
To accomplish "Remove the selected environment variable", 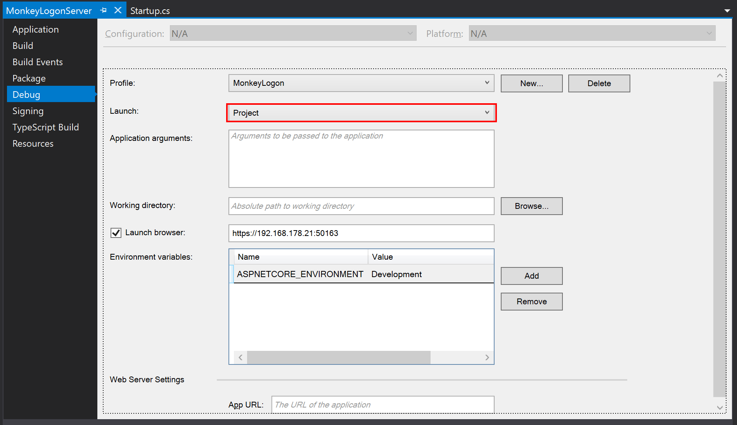I will point(531,302).
